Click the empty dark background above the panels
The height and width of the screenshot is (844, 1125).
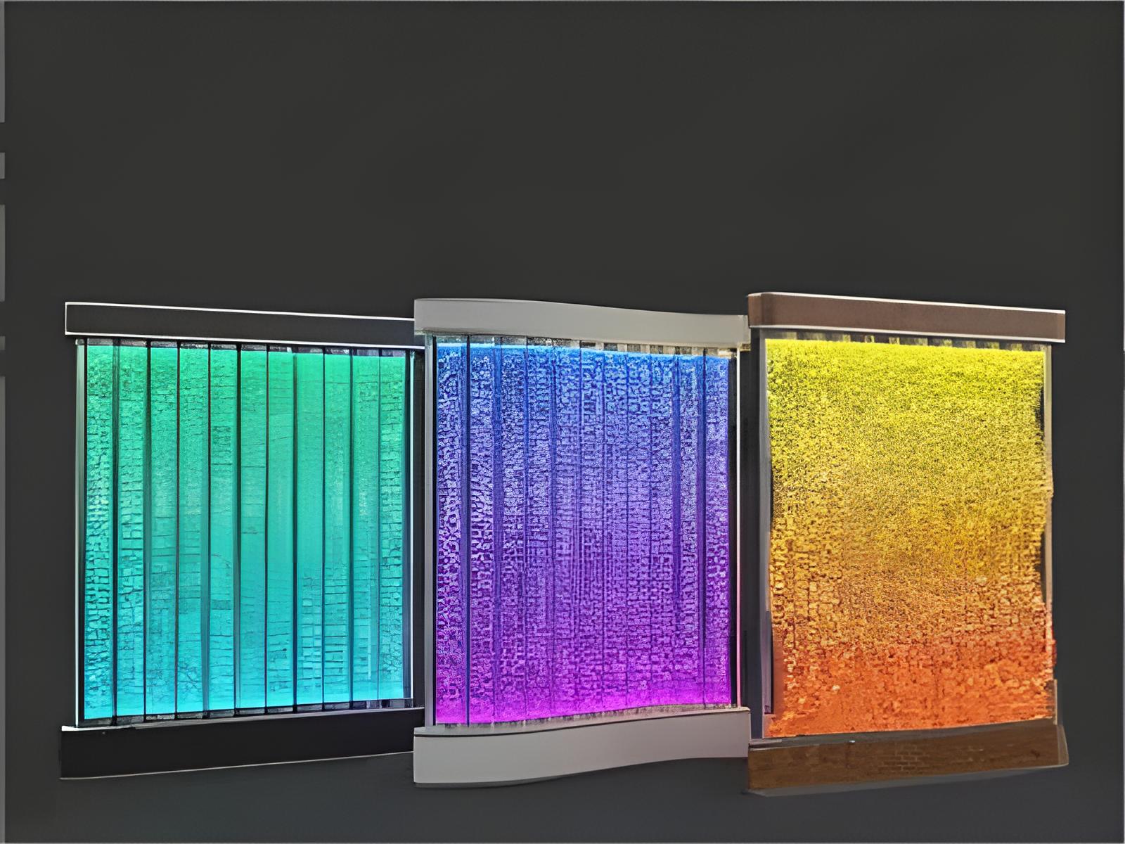pyautogui.click(x=562, y=141)
